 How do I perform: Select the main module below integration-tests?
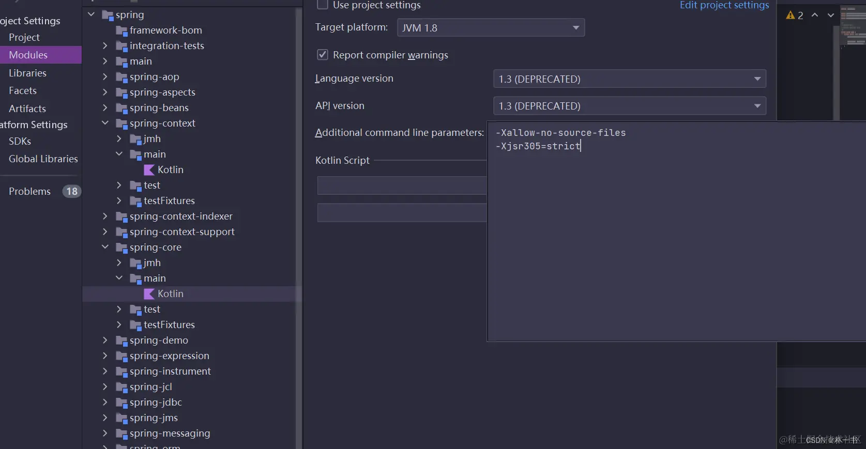141,61
